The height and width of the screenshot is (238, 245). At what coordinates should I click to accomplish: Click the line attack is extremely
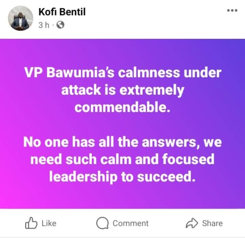coord(122,90)
